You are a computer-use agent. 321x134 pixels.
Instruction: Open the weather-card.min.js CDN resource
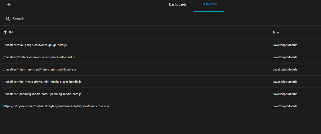pos(56,106)
